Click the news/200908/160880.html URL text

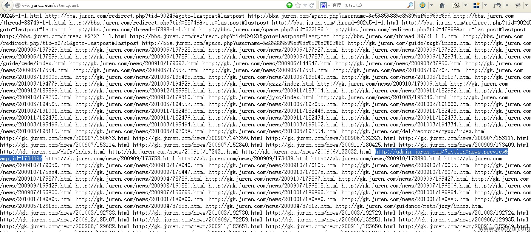140,186
